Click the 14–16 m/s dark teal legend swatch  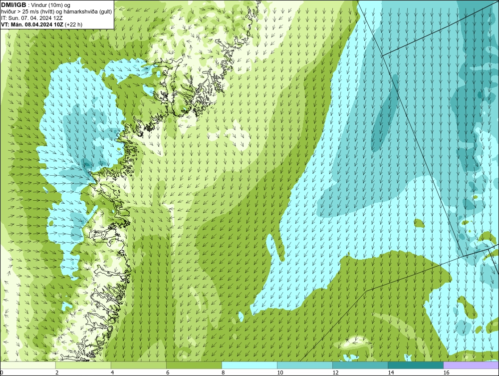[415, 365]
